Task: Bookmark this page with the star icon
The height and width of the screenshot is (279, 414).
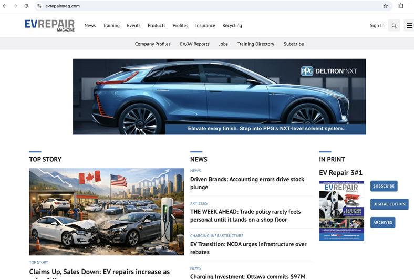Action: click(386, 6)
